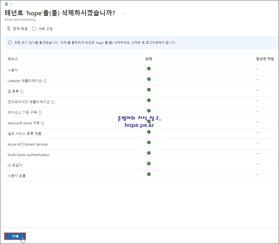Click required action dashes for 사용자 흐름
279x244 pixels.
click(257, 175)
